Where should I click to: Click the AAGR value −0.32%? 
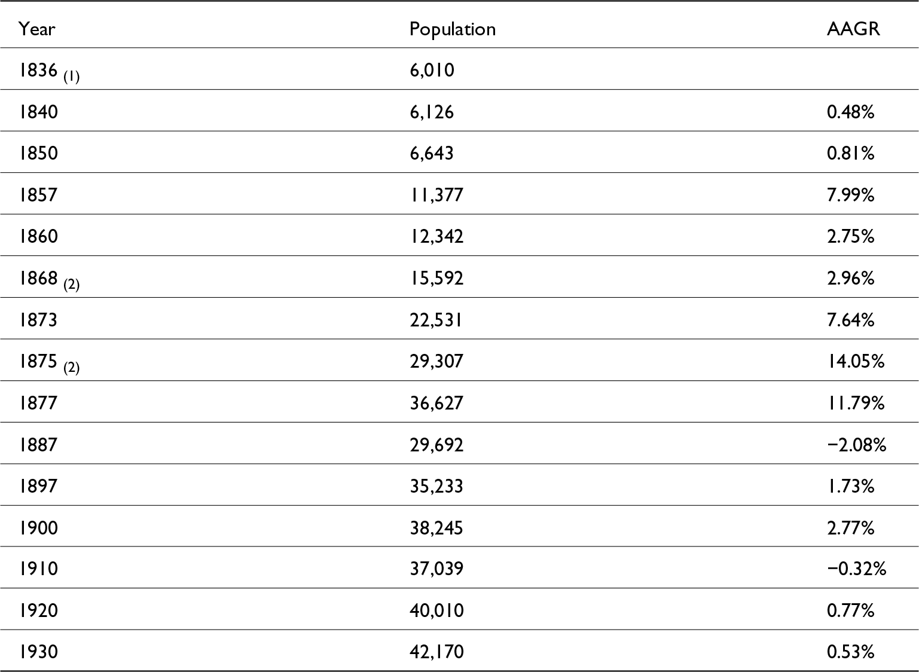[x=856, y=569]
